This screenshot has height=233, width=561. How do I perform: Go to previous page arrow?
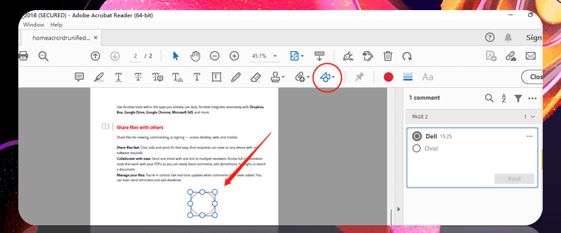[95, 56]
